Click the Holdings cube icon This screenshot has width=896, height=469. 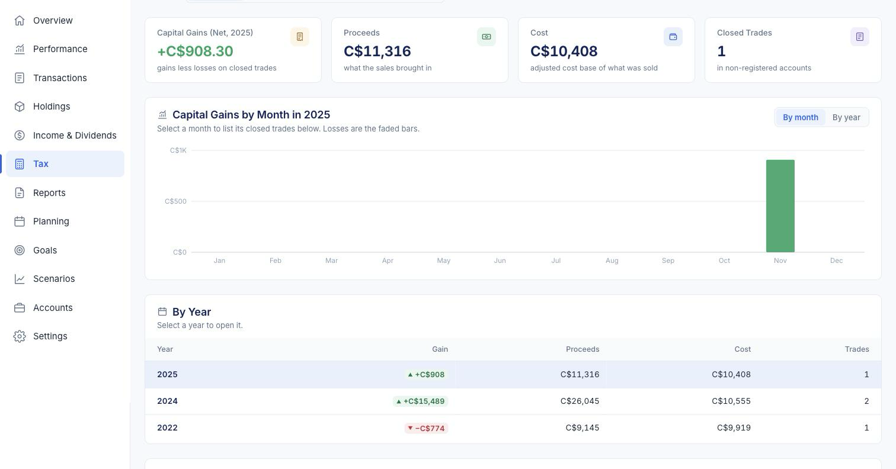20,107
